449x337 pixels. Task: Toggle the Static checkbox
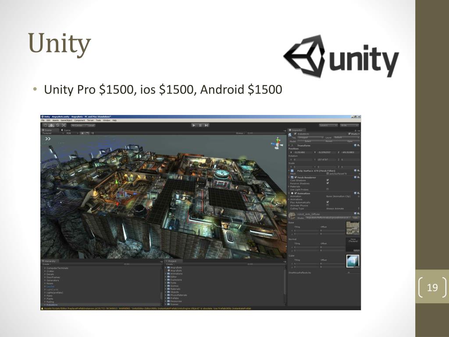click(x=349, y=133)
